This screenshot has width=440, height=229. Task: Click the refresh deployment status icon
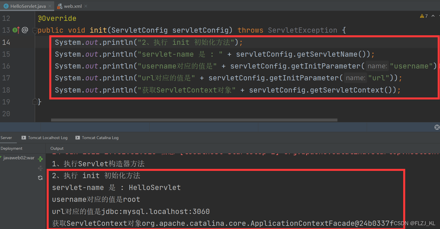(40, 178)
